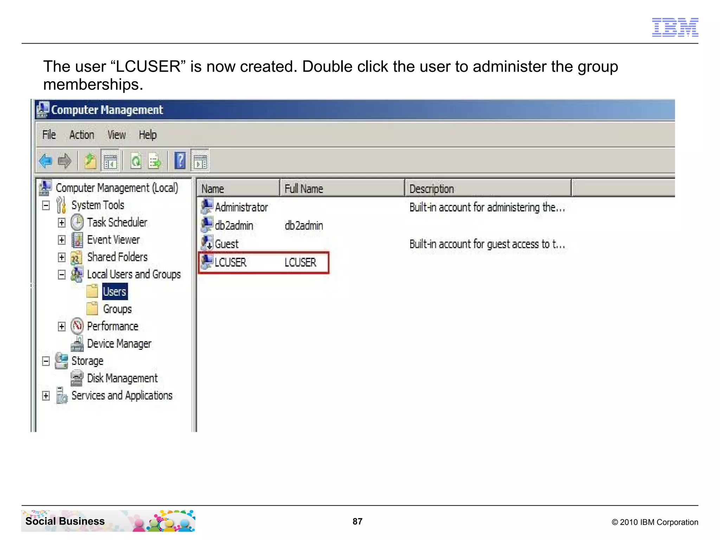Click the Back arrow toolbar icon
This screenshot has width=720, height=540.
pyautogui.click(x=45, y=161)
